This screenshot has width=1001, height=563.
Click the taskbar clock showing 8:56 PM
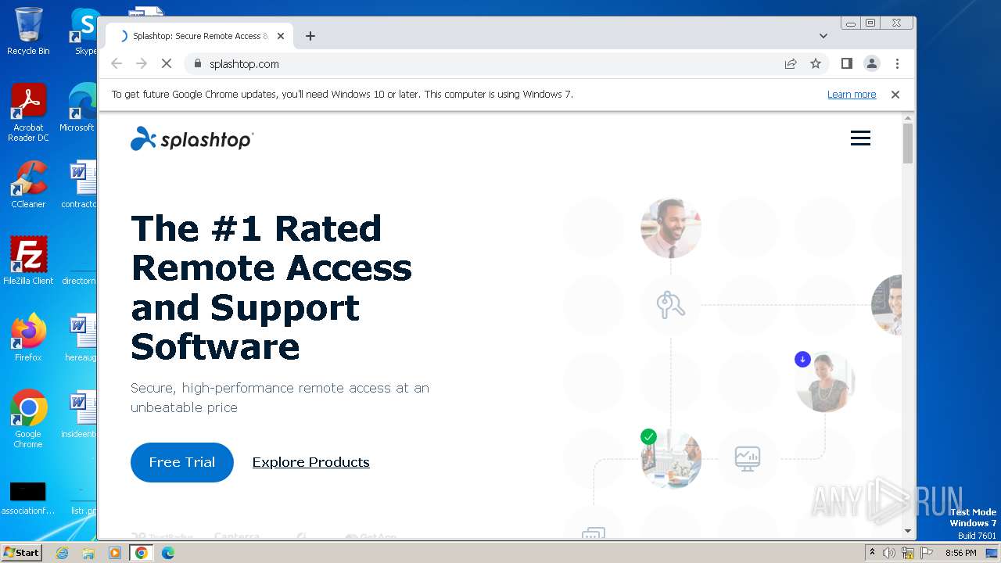click(960, 553)
